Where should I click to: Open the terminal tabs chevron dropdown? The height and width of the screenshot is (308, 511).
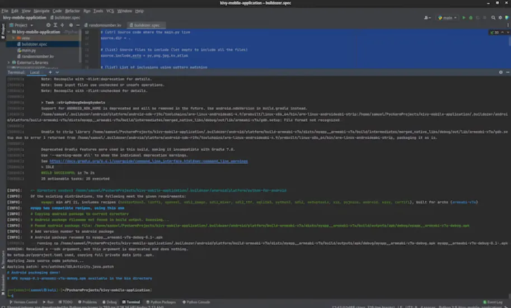tap(57, 72)
